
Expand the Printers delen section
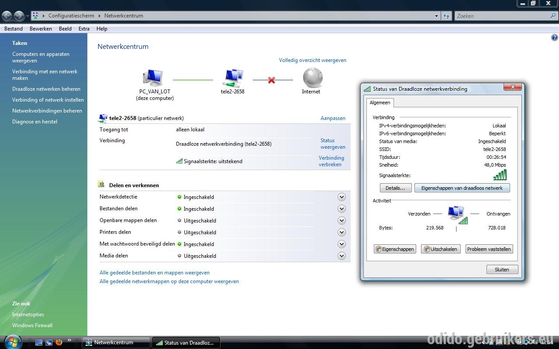pyautogui.click(x=342, y=233)
